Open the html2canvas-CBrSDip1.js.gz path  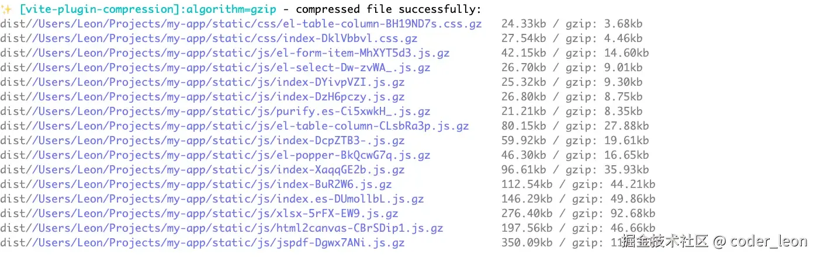[x=222, y=228]
